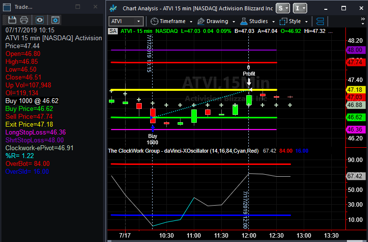Select the yellow Exit Price line
Screen dimensions: 368x242
pyautogui.click(x=194, y=90)
